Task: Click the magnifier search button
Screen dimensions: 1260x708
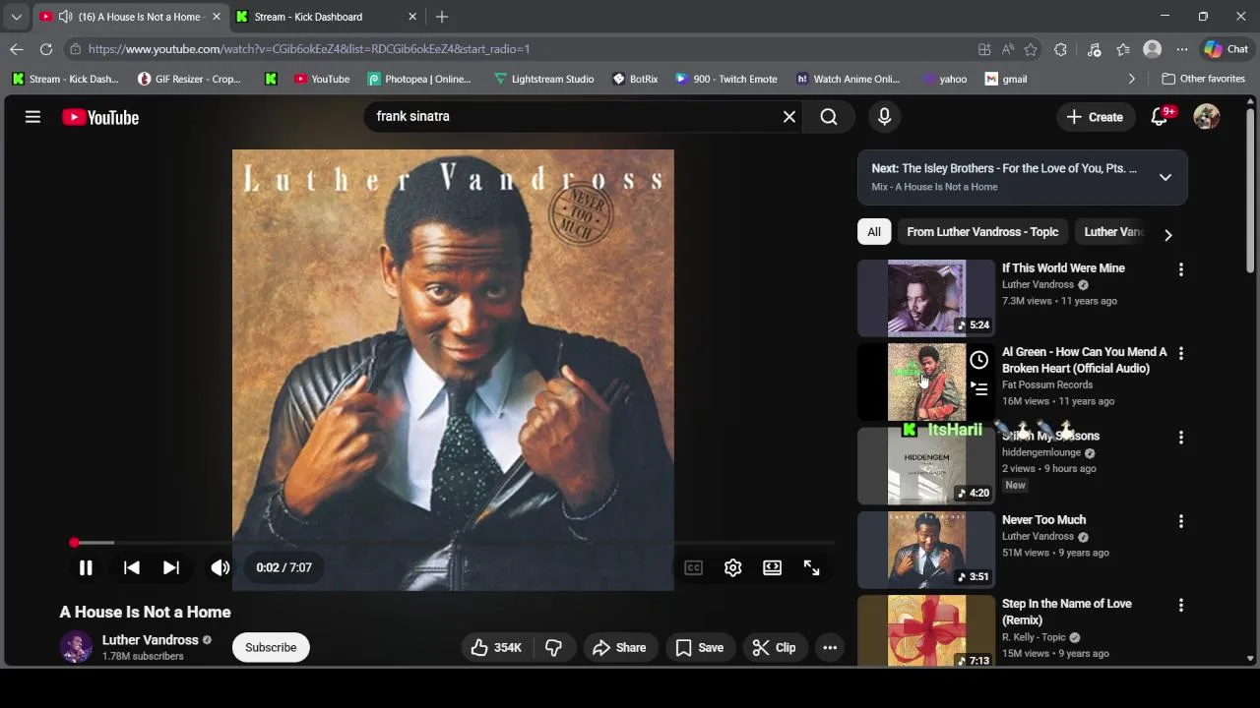Action: point(829,117)
